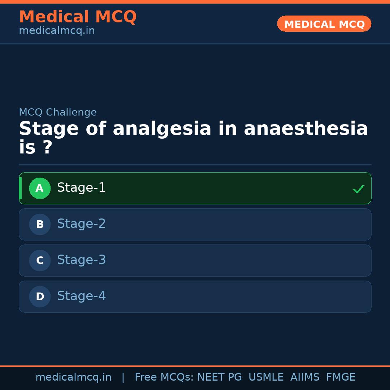Open the MCQ Challenge section
The height and width of the screenshot is (390, 390).
(x=58, y=112)
